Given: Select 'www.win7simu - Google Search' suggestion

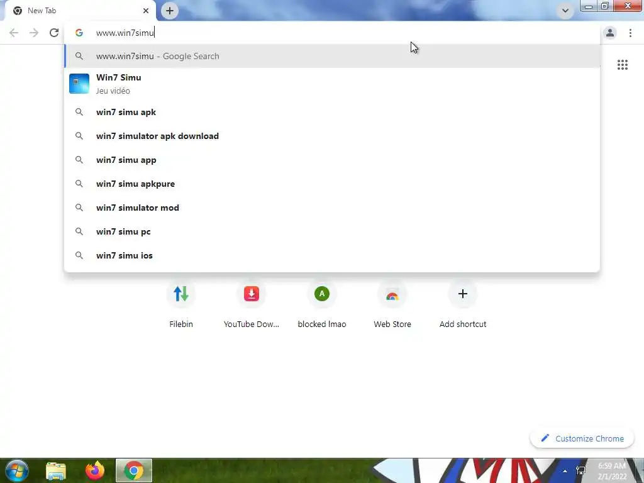Looking at the screenshot, I should (x=332, y=56).
